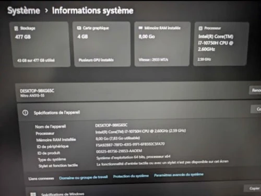Click the rename button next to DESKTOP-98KG65C
The image size is (261, 196).
coord(255,90)
